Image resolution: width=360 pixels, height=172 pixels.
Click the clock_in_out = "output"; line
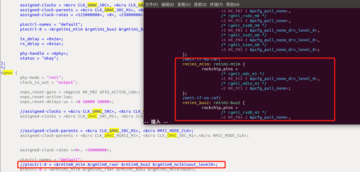[x=49, y=82]
